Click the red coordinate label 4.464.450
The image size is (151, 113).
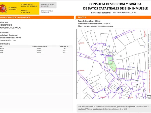81,43
